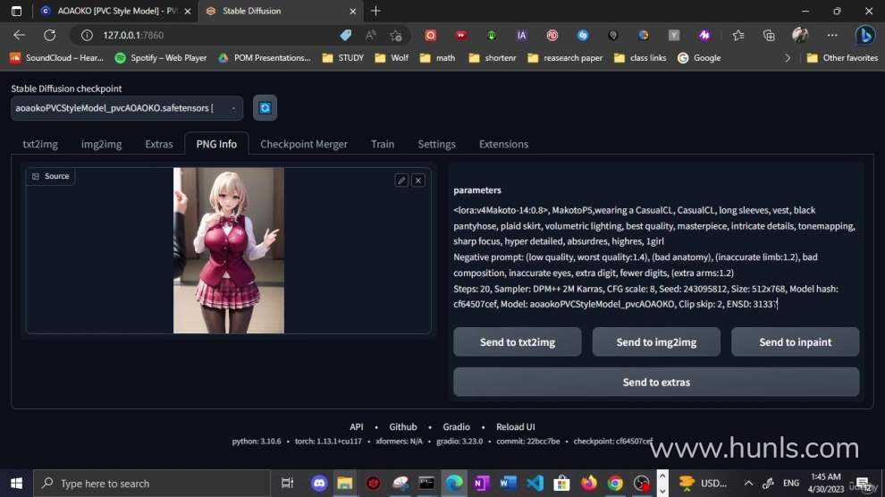This screenshot has height=497, width=885.
Task: Open the Extensions tab
Action: click(503, 144)
